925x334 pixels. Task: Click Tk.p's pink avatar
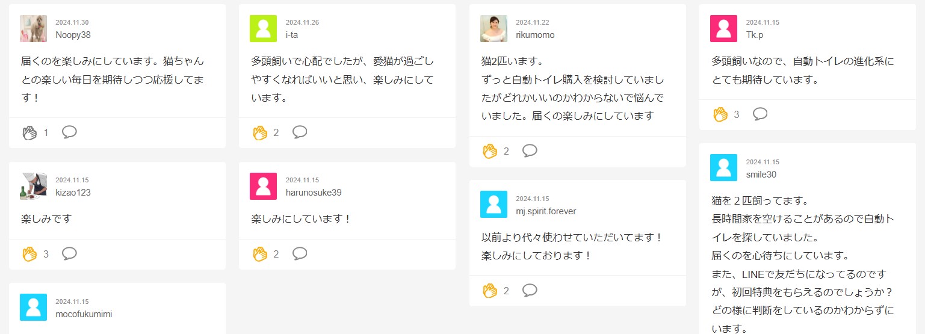723,28
